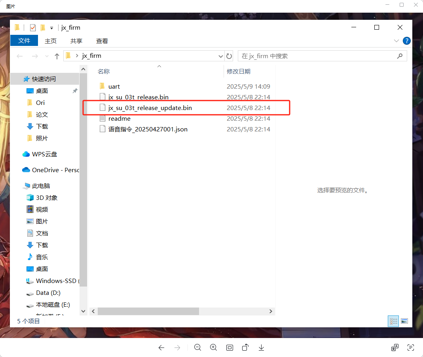Image resolution: width=423 pixels, height=357 pixels.
Task: Open the translate image text icon
Action: pyautogui.click(x=395, y=348)
